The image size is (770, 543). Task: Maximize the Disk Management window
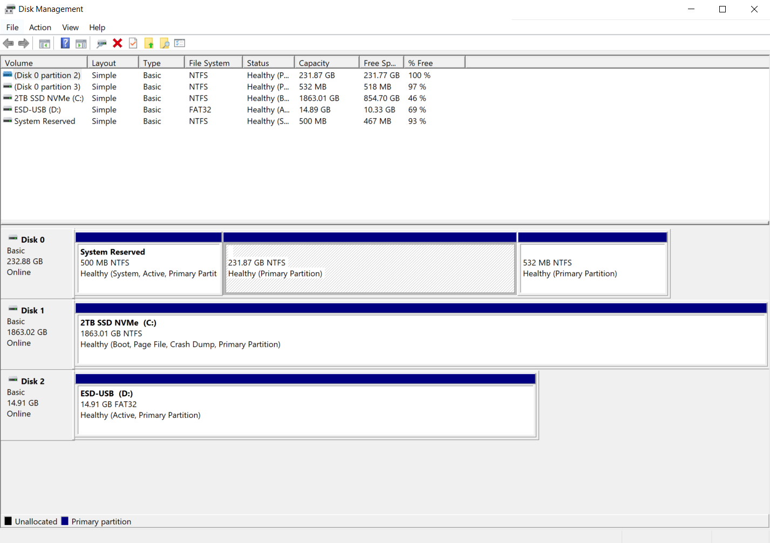pyautogui.click(x=723, y=9)
